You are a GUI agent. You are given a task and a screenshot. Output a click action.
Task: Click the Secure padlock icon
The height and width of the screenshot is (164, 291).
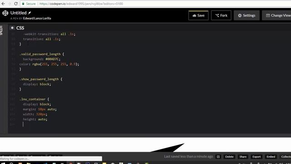pos(23,4)
